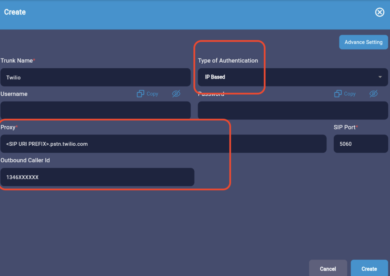The height and width of the screenshot is (276, 390).
Task: Close the Create trunk dialog
Action: (x=380, y=12)
